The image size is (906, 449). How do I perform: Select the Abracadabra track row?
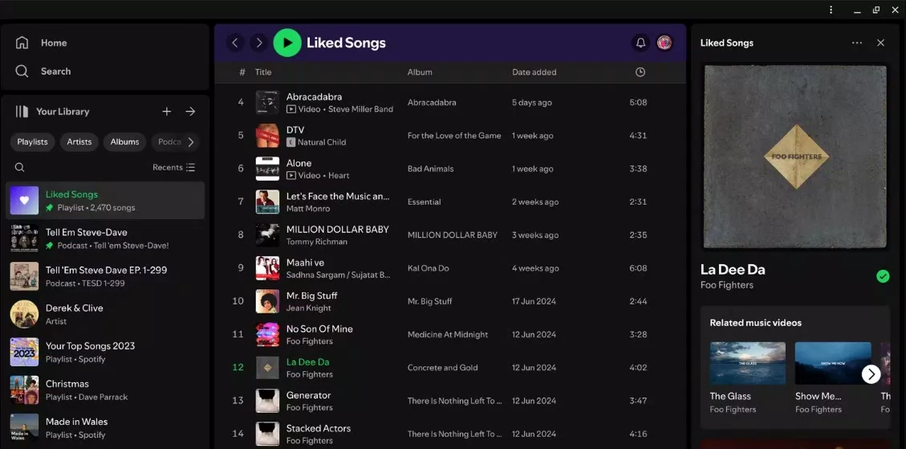click(450, 103)
